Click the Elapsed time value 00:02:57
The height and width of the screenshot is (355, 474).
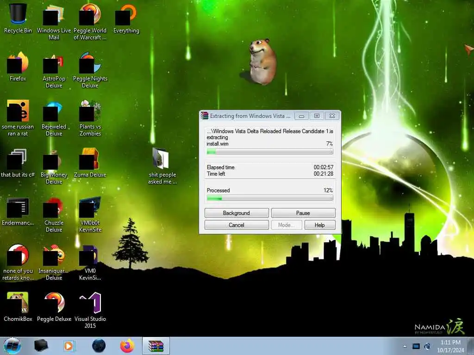click(324, 167)
